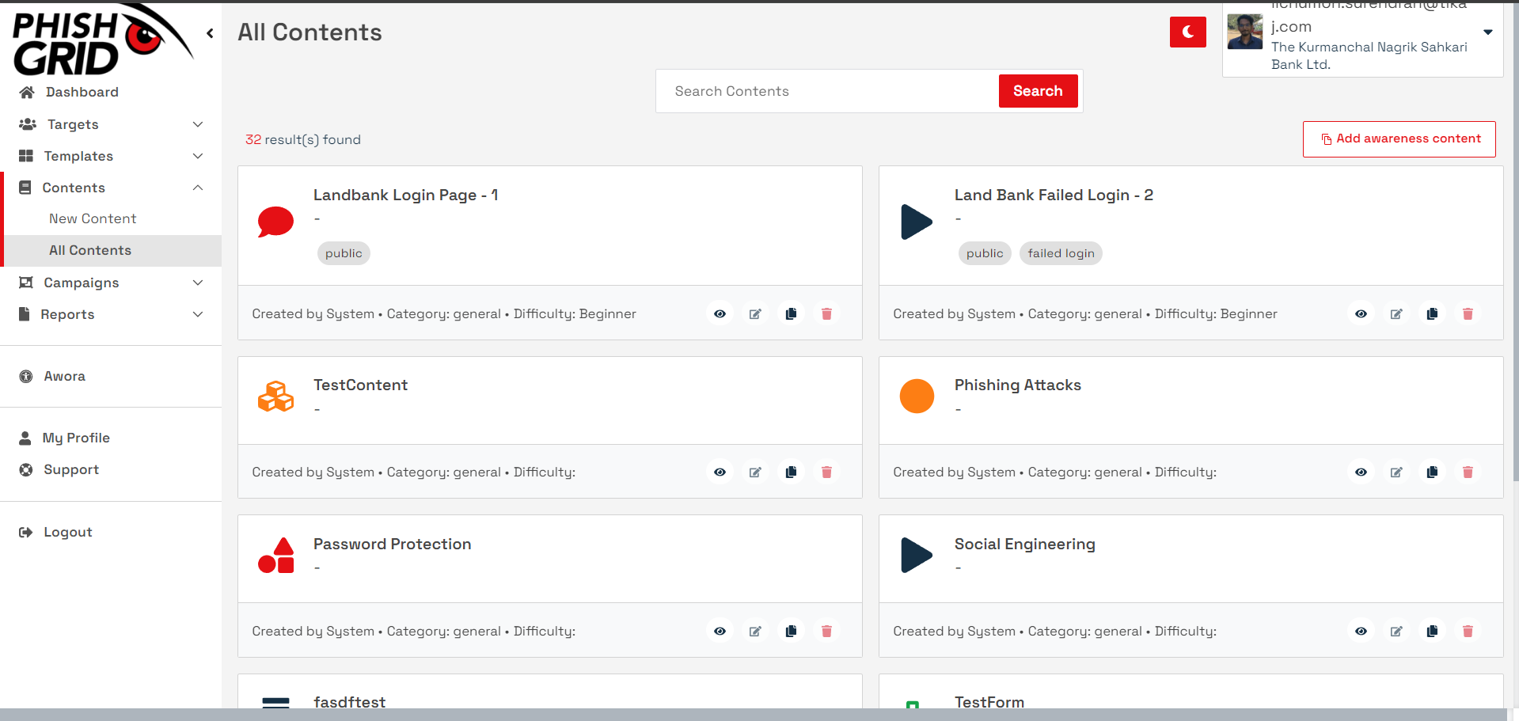1519x721 pixels.
Task: Delete the Phishing Attacks content
Action: [1468, 472]
